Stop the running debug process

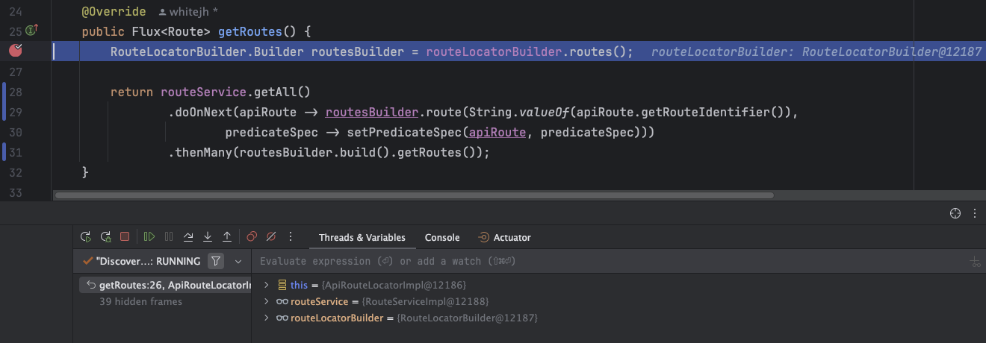[x=125, y=237]
